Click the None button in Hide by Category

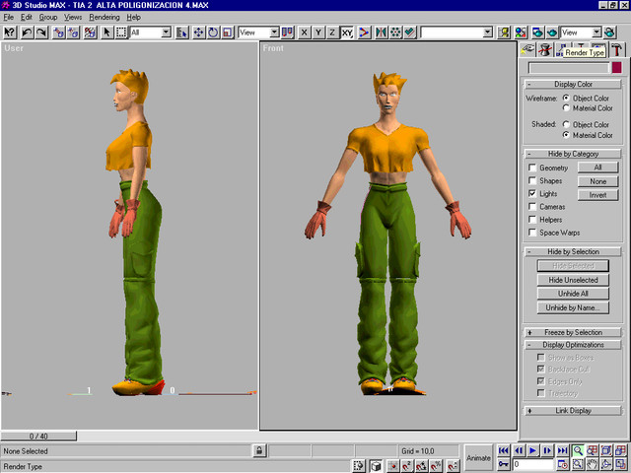point(598,181)
